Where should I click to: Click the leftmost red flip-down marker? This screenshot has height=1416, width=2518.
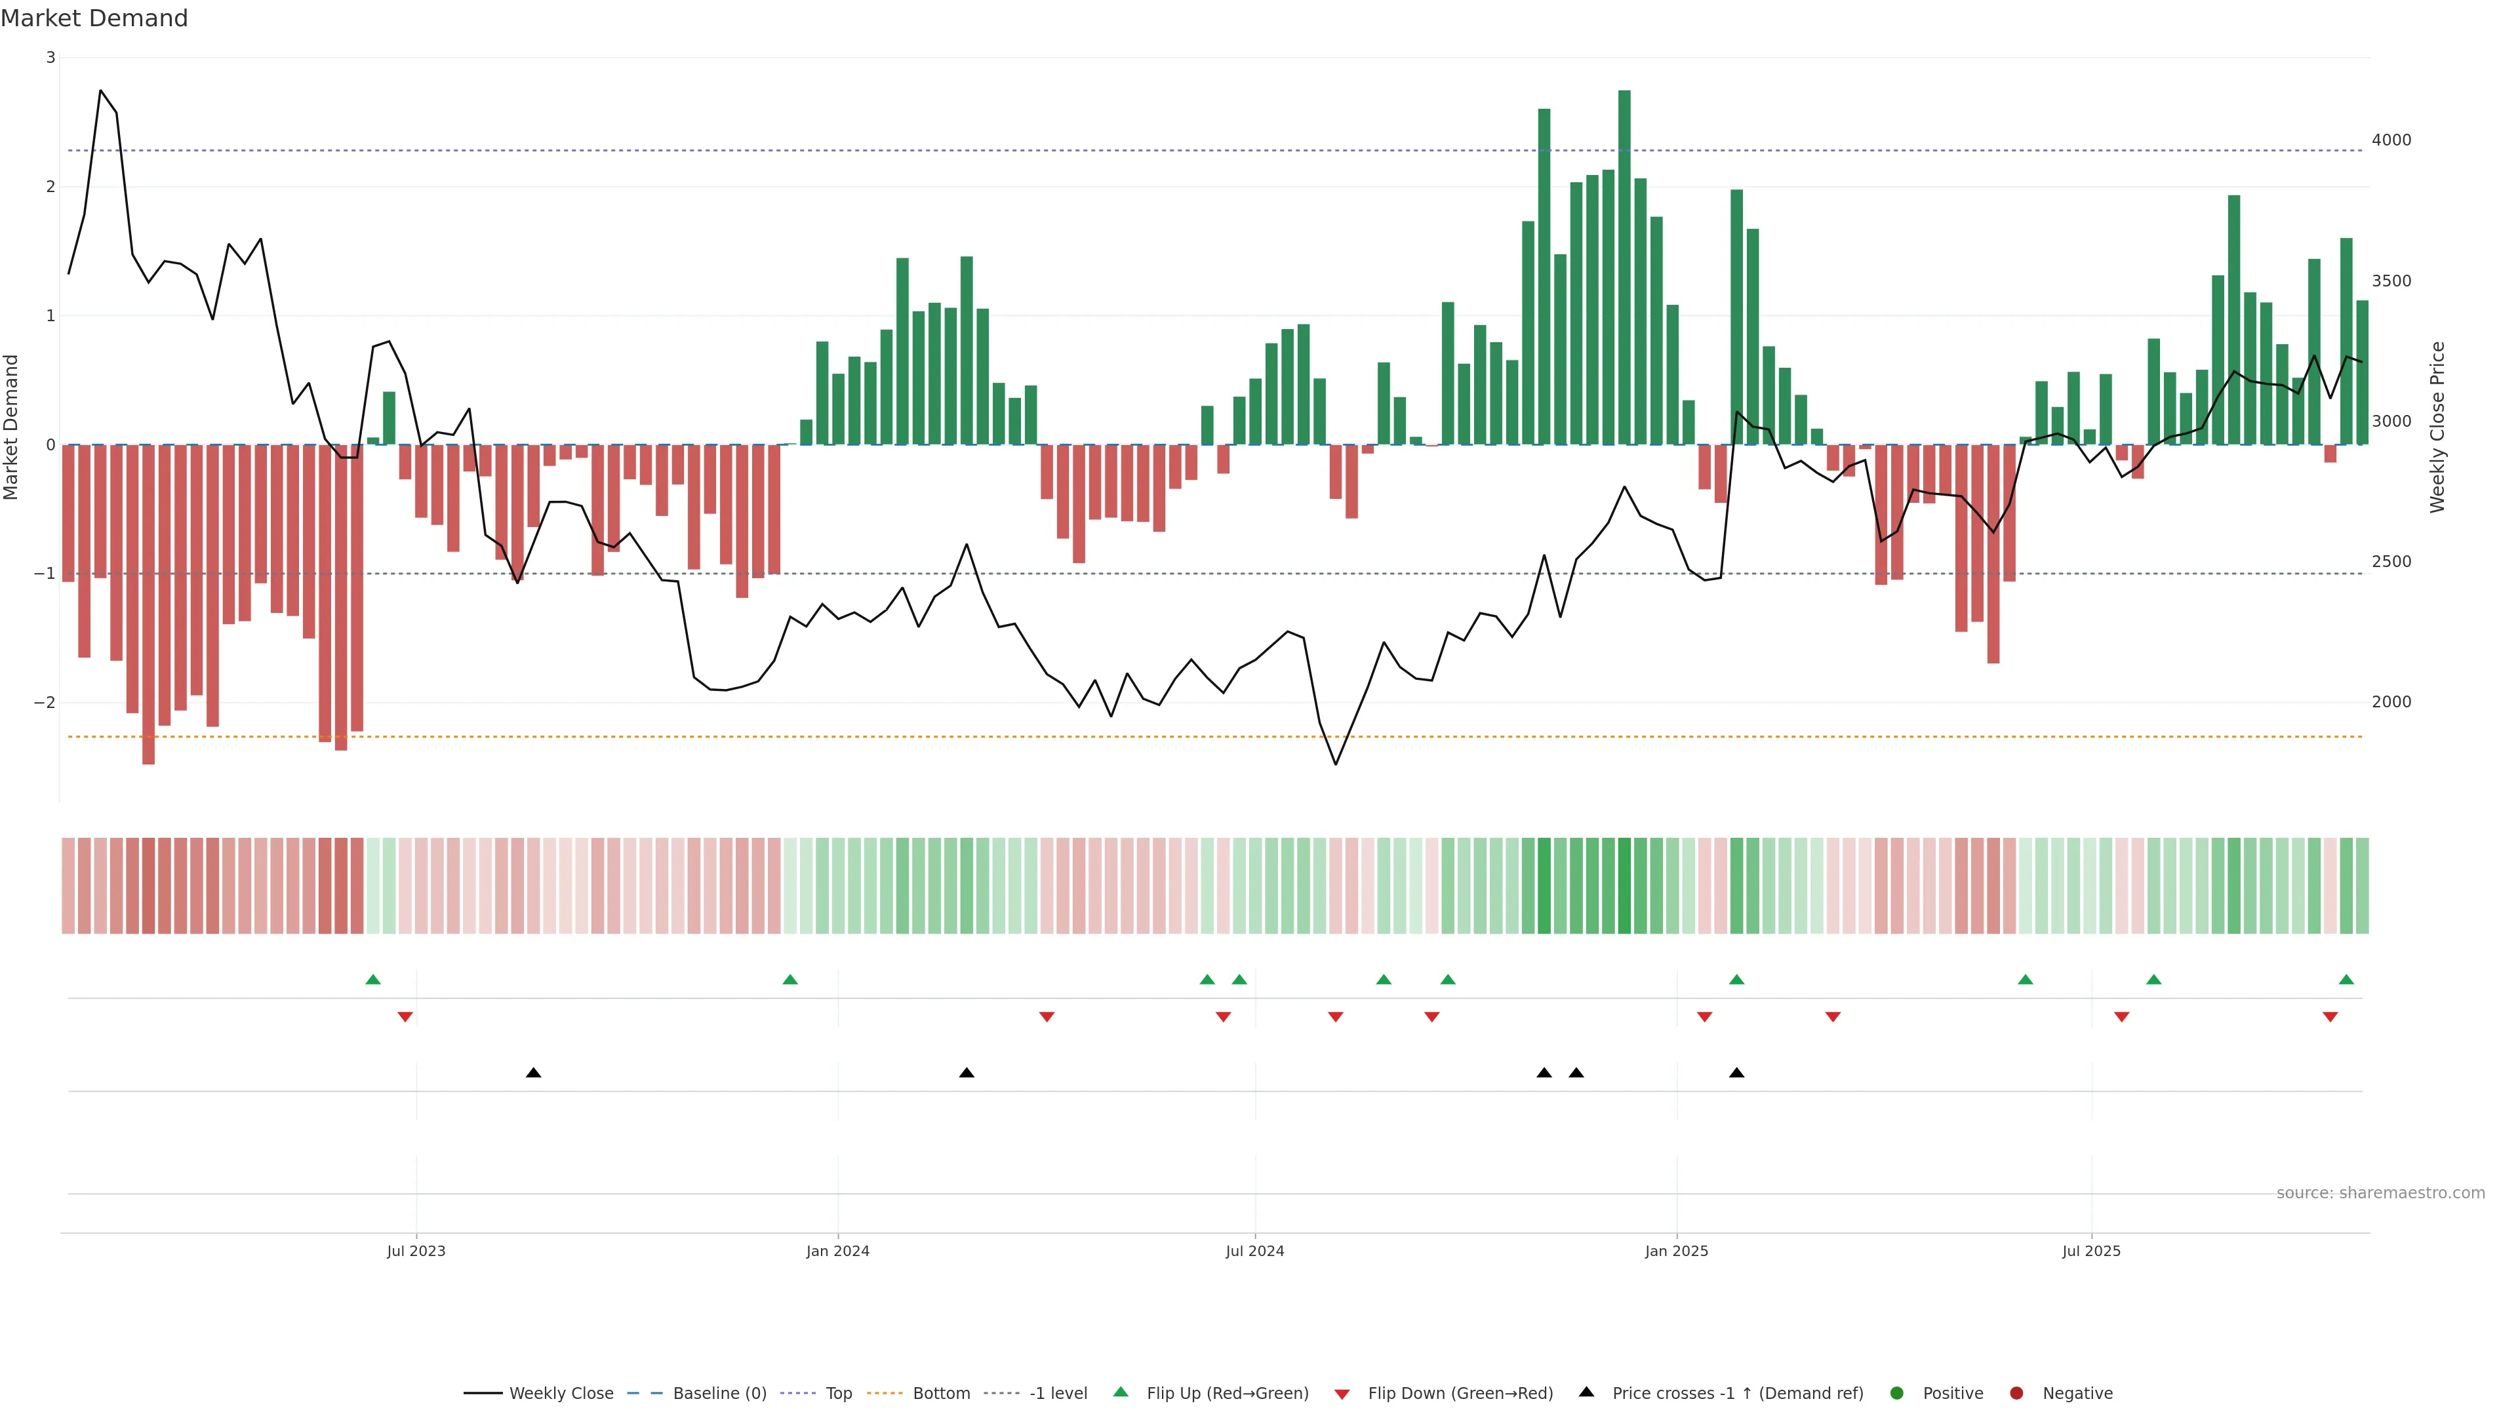point(405,1017)
